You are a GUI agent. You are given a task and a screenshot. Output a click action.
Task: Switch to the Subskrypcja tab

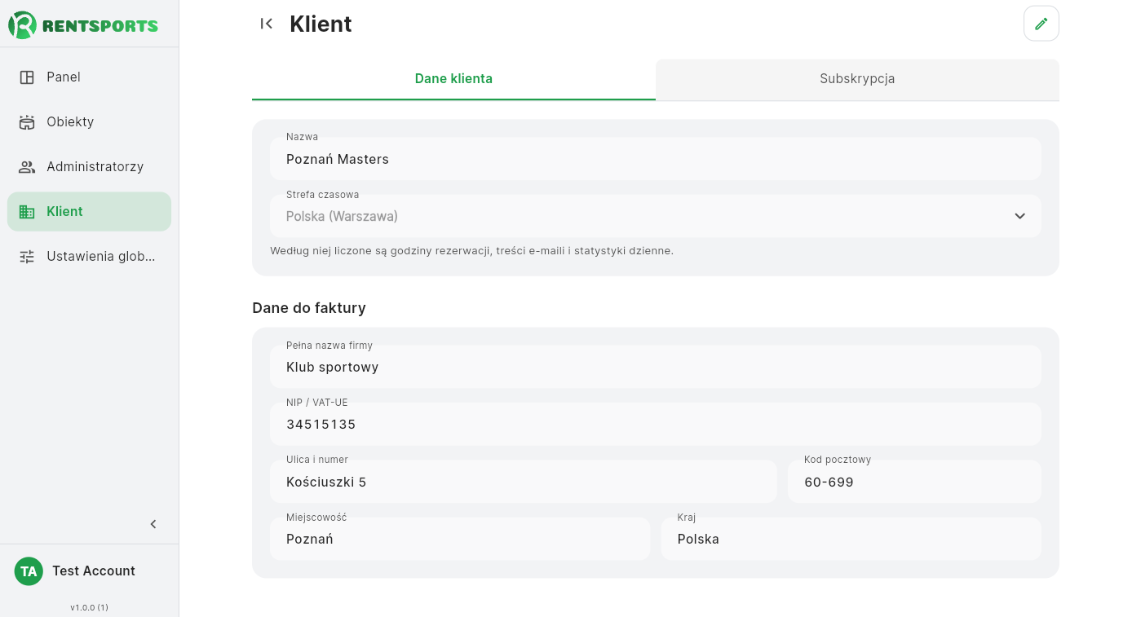857,79
